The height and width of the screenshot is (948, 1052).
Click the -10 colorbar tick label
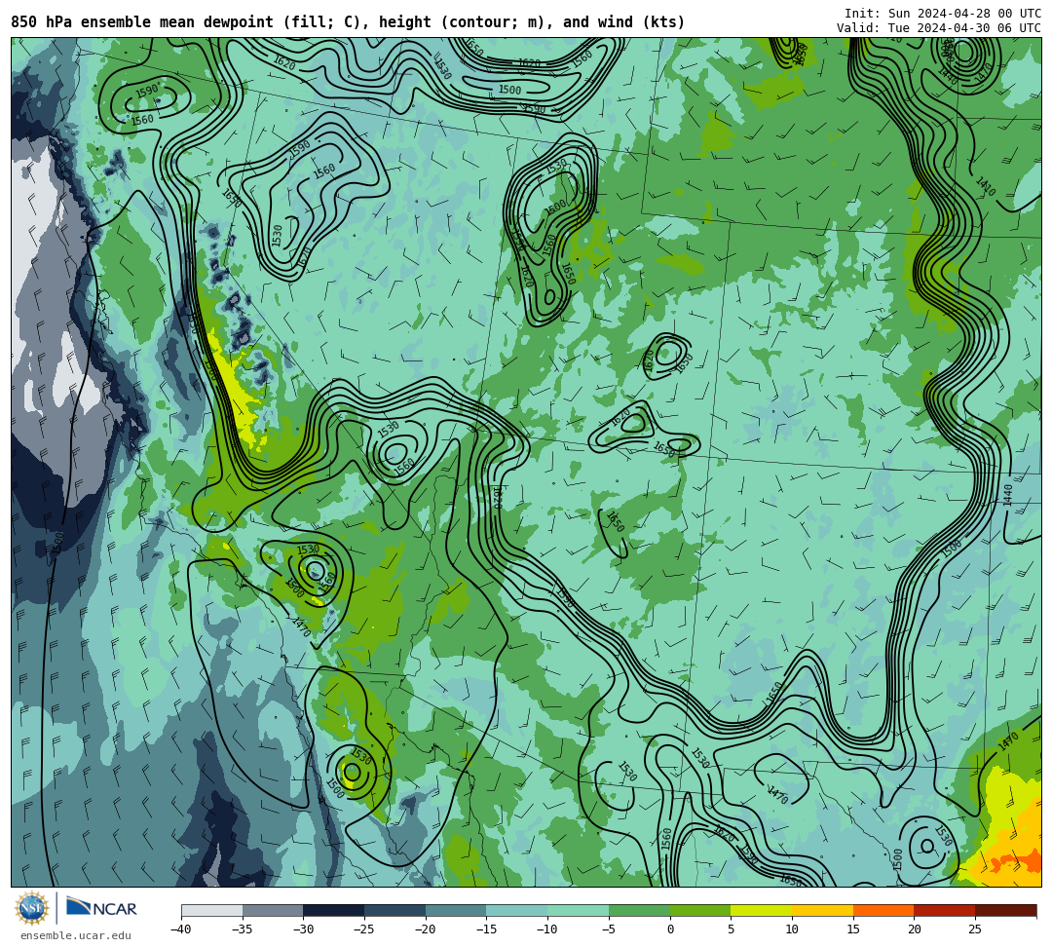pyautogui.click(x=547, y=929)
